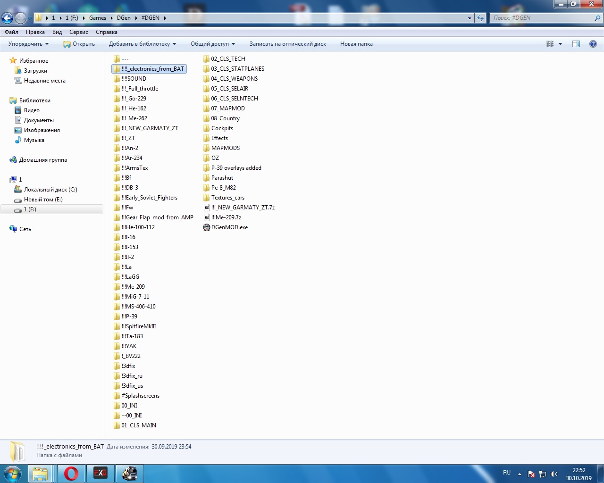
Task: Select the P-39 overlays added folder icon
Action: tap(206, 168)
